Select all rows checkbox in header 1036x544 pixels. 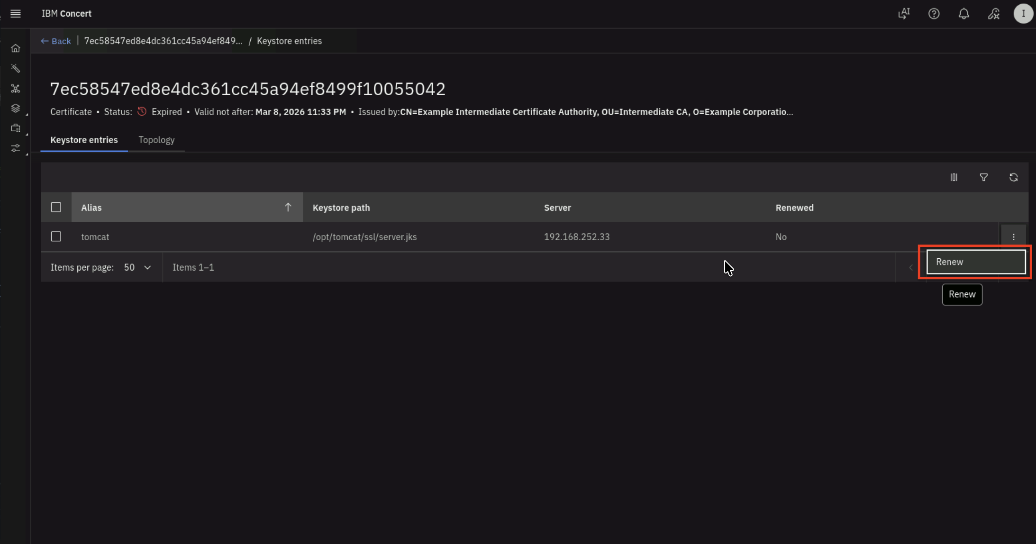click(x=56, y=207)
